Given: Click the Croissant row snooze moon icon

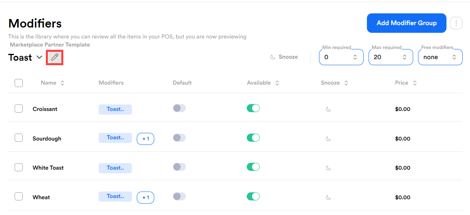Looking at the screenshot, I should [x=328, y=109].
